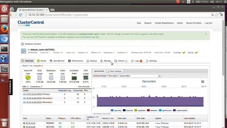This screenshot has width=227, height=128.
Task: Open the system settings gear in top bar
Action: click(x=226, y=2)
